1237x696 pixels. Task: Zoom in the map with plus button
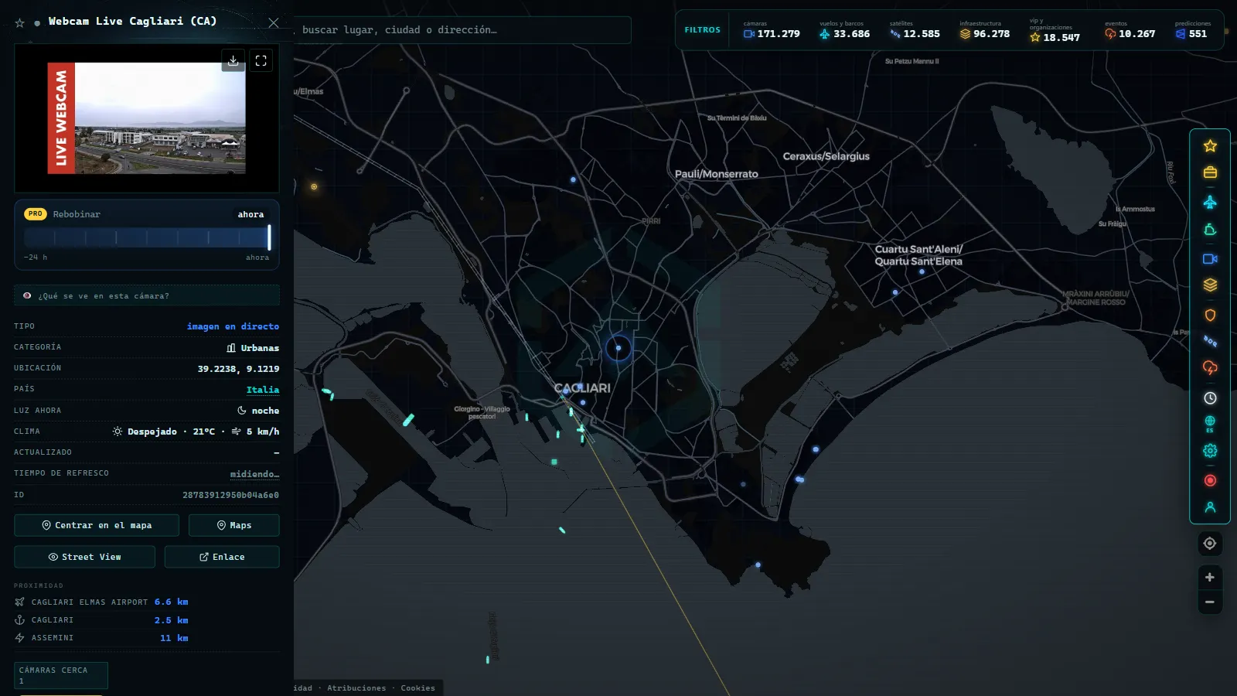(x=1210, y=577)
